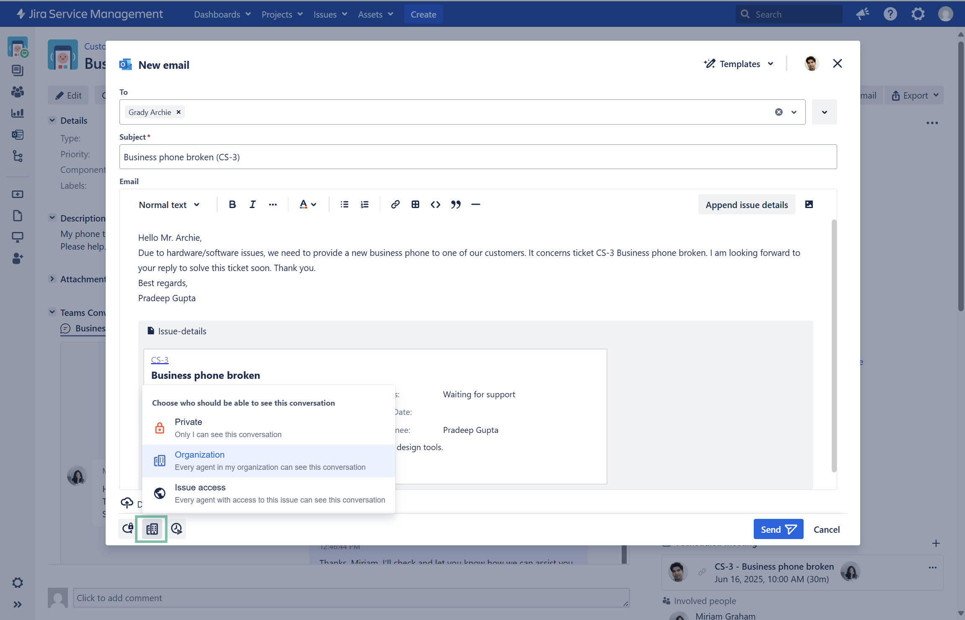The height and width of the screenshot is (620, 965).
Task: Insert a blockquote
Action: tap(456, 204)
